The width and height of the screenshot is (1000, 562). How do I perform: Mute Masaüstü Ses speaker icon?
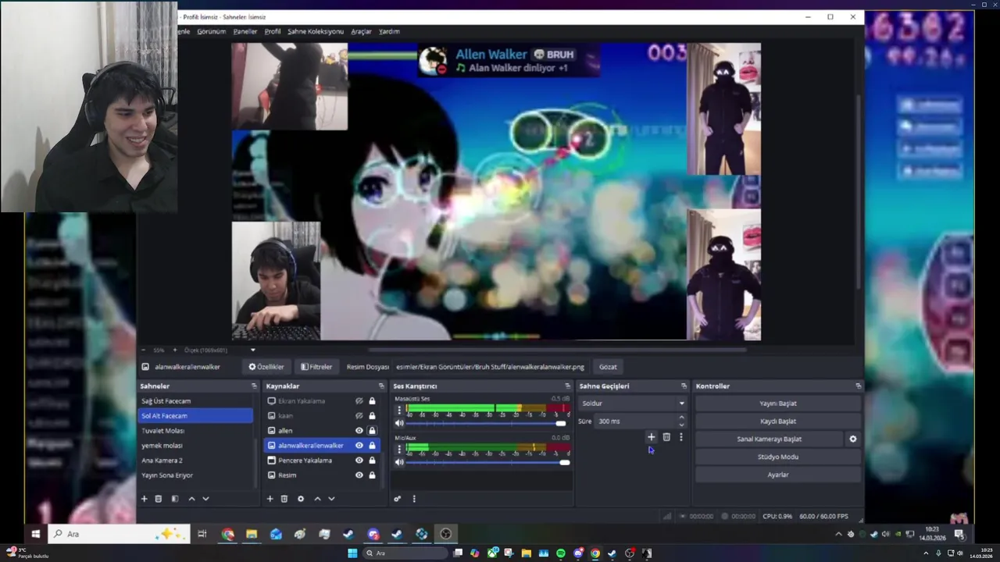coord(399,423)
